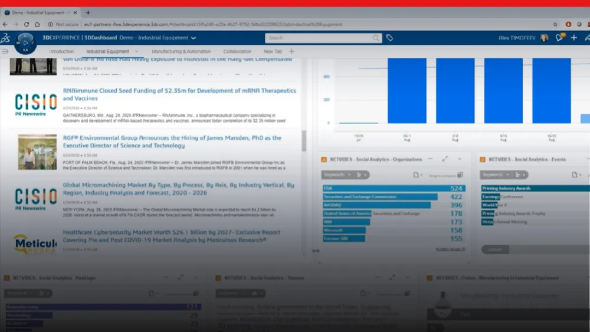The height and width of the screenshot is (332, 590).
Task: Open the New Tab dashboard tab
Action: point(273,51)
